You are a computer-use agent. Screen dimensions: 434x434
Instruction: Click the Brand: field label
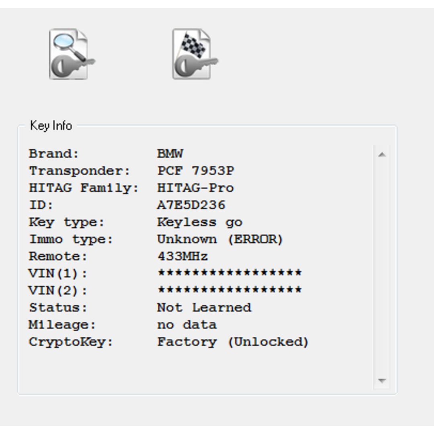54,154
